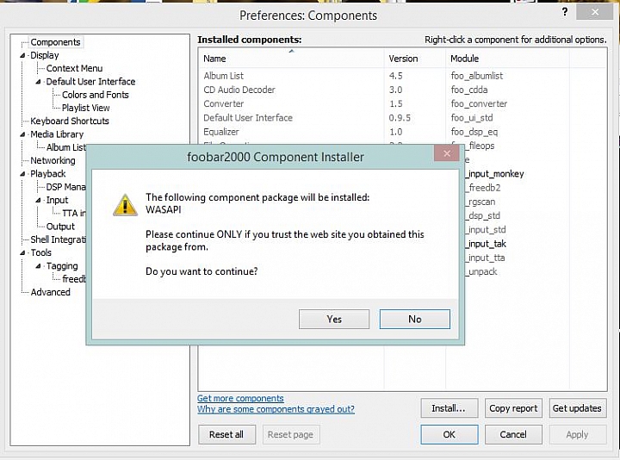Confirm preferences with OK button
The image size is (620, 460).
[449, 435]
